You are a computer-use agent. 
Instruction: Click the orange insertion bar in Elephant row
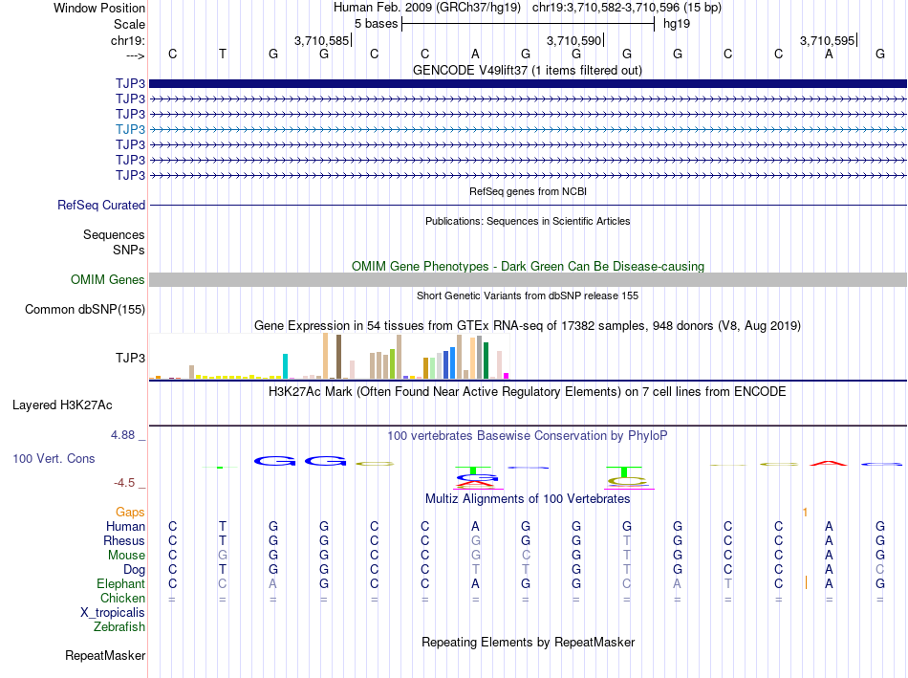tap(806, 583)
